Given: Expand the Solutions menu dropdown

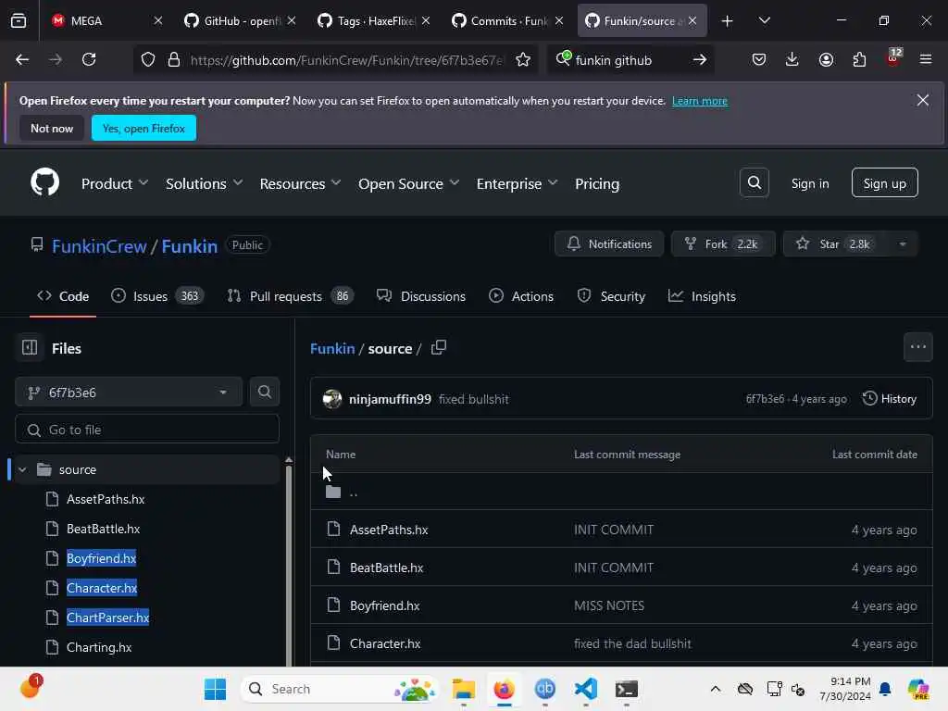Looking at the screenshot, I should [204, 183].
